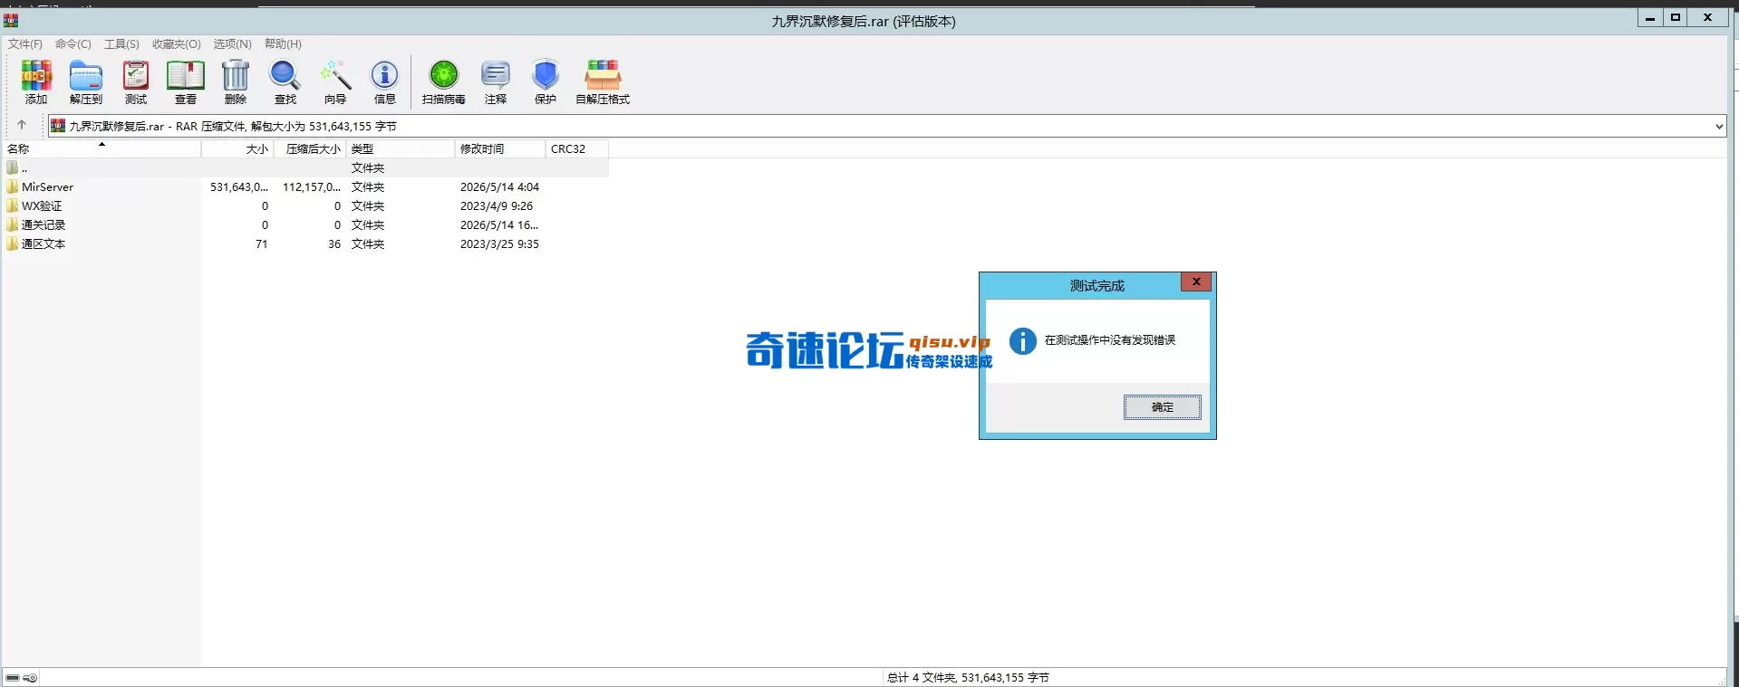Click status bar drive and key icon
Screen dimensions: 1739x687
tap(22, 677)
